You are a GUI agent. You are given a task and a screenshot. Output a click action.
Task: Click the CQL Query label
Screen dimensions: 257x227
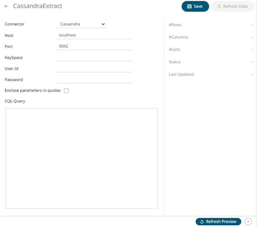pyautogui.click(x=15, y=101)
